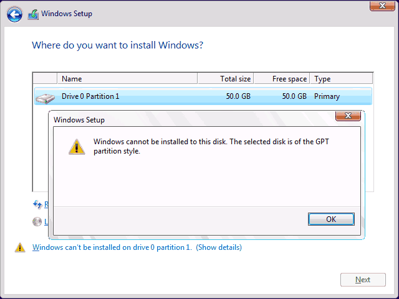This screenshot has height=299, width=399.
Task: Click the Type column header
Action: 340,79
